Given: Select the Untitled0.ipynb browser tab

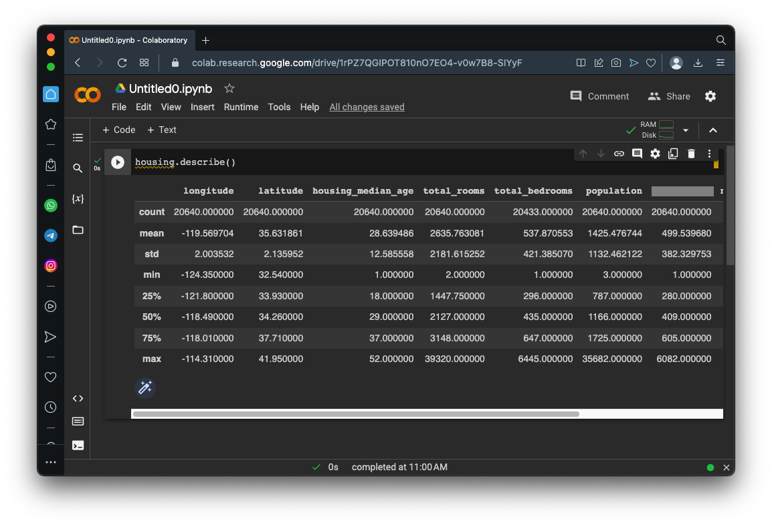Looking at the screenshot, I should coord(130,40).
